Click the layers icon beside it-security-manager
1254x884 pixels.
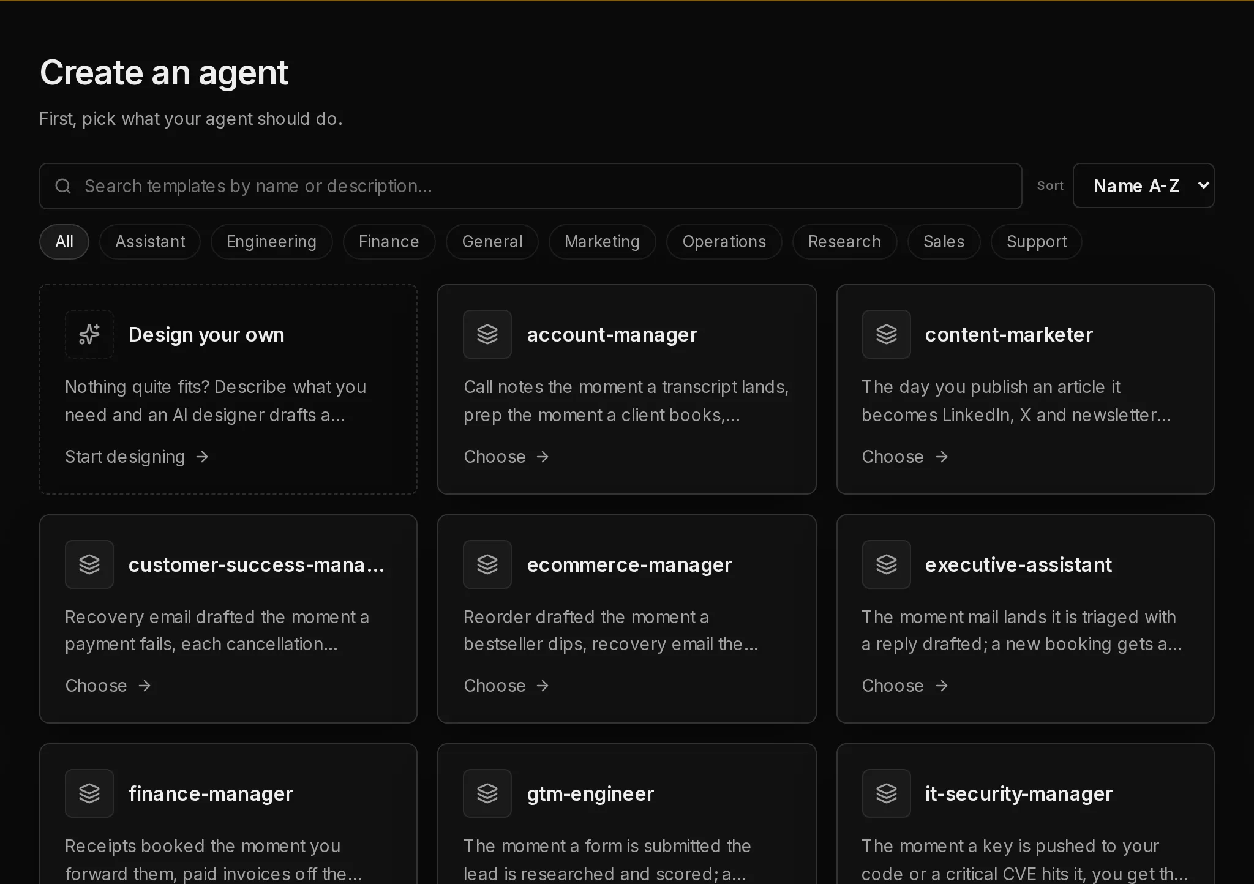[886, 793]
